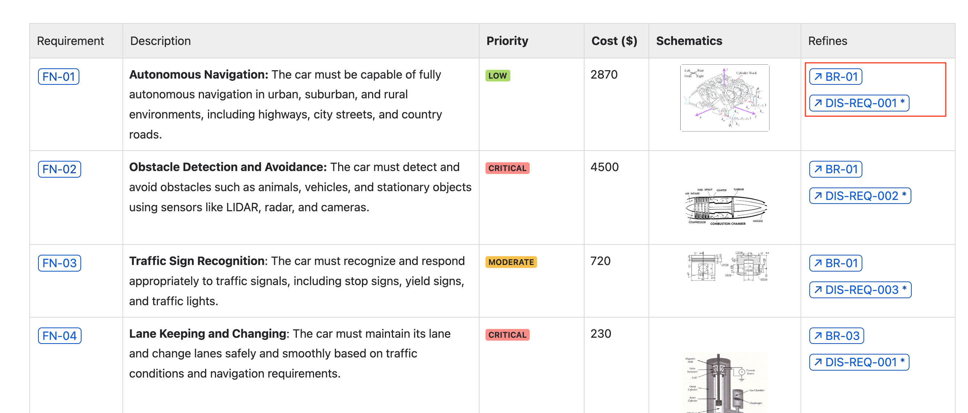Open the FN-04 Lane Keeping requirement
968x413 pixels.
pyautogui.click(x=59, y=336)
